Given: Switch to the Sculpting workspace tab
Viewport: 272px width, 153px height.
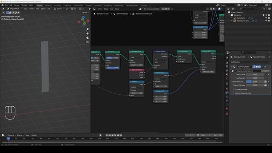Looking at the screenshot, I should pos(57,6).
